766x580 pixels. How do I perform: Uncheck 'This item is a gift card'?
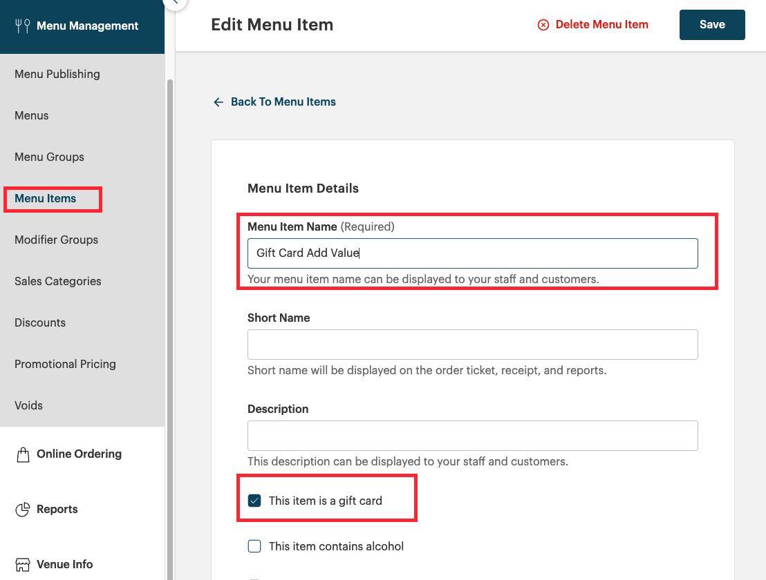coord(254,501)
